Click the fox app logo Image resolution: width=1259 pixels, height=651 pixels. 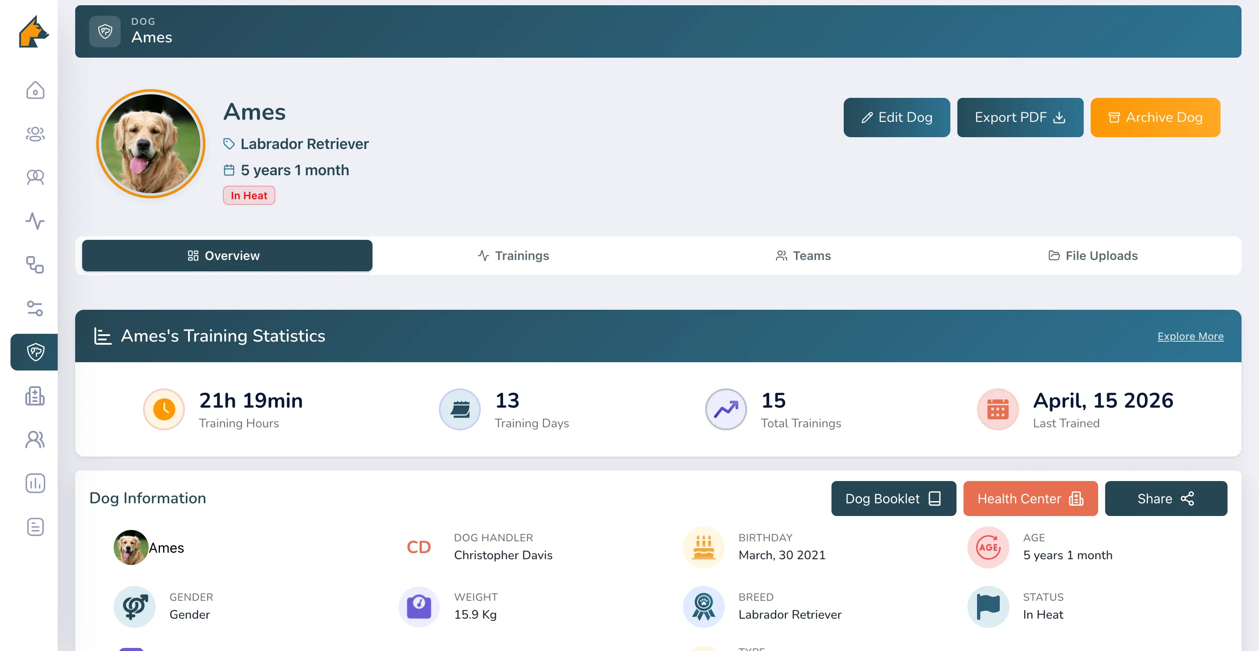(34, 32)
